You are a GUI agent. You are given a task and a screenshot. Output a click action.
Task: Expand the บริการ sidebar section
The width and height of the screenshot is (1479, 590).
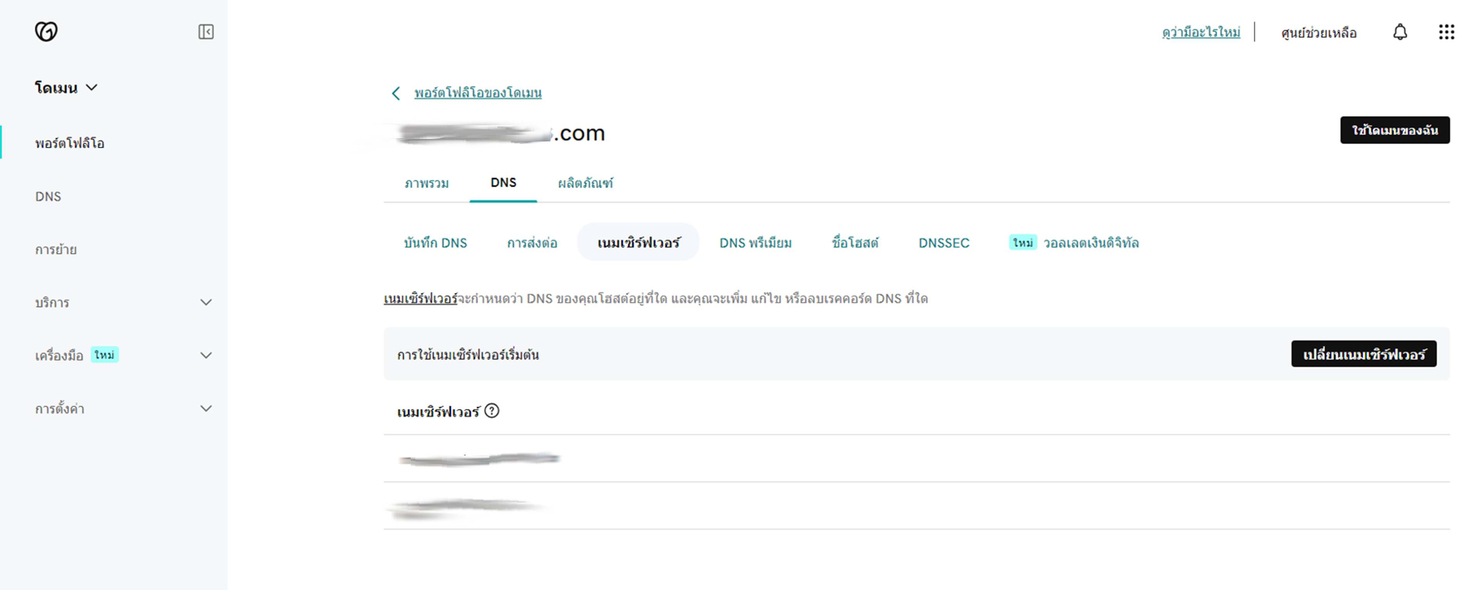tap(206, 303)
